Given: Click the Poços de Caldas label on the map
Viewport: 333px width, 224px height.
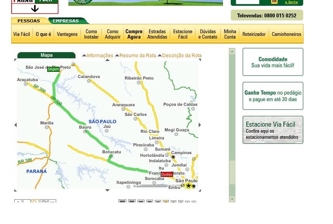Looking at the screenshot, I should click(180, 104).
